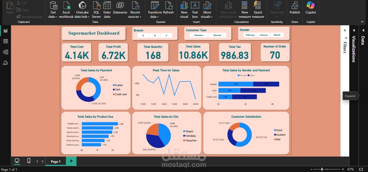The image size is (368, 172).
Task: Select the Total Profit card
Action: click(x=113, y=52)
